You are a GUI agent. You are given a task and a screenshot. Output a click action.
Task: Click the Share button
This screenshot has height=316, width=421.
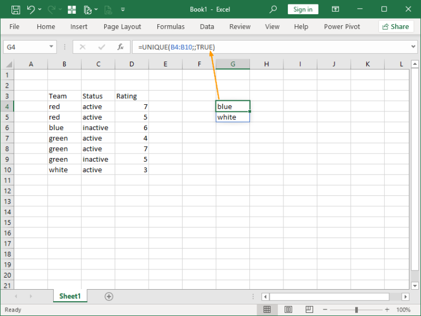pyautogui.click(x=395, y=26)
